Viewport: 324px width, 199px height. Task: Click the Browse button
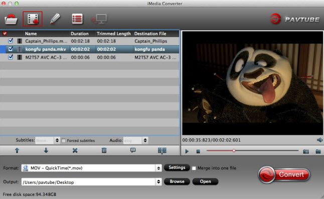[177, 181]
